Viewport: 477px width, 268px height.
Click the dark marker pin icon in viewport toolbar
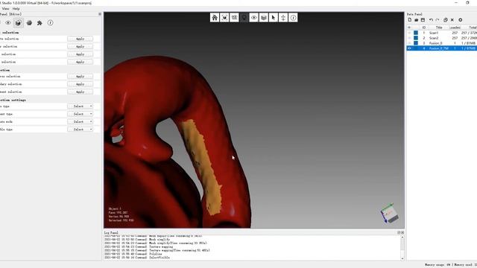pos(244,18)
